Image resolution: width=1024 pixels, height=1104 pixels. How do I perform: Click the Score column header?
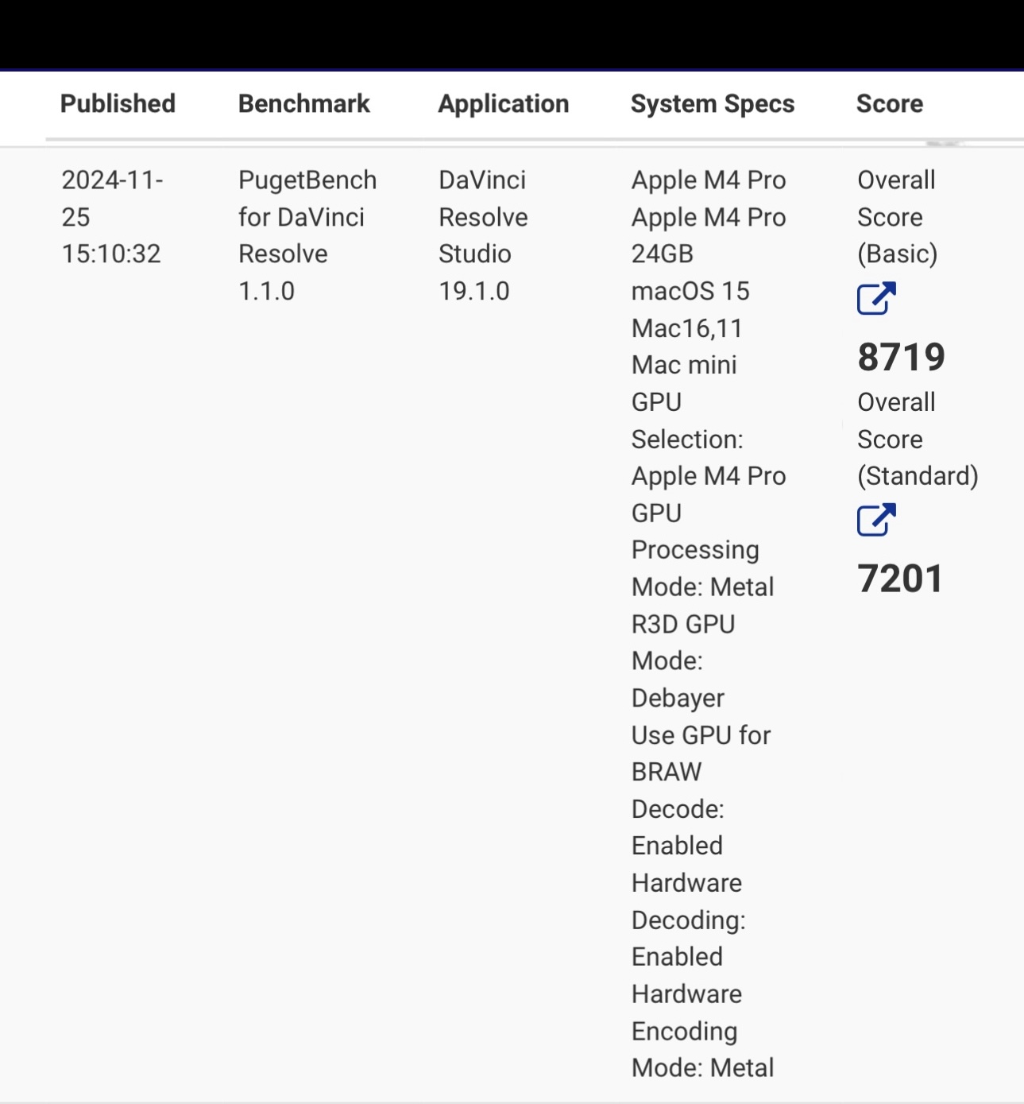[x=890, y=103]
